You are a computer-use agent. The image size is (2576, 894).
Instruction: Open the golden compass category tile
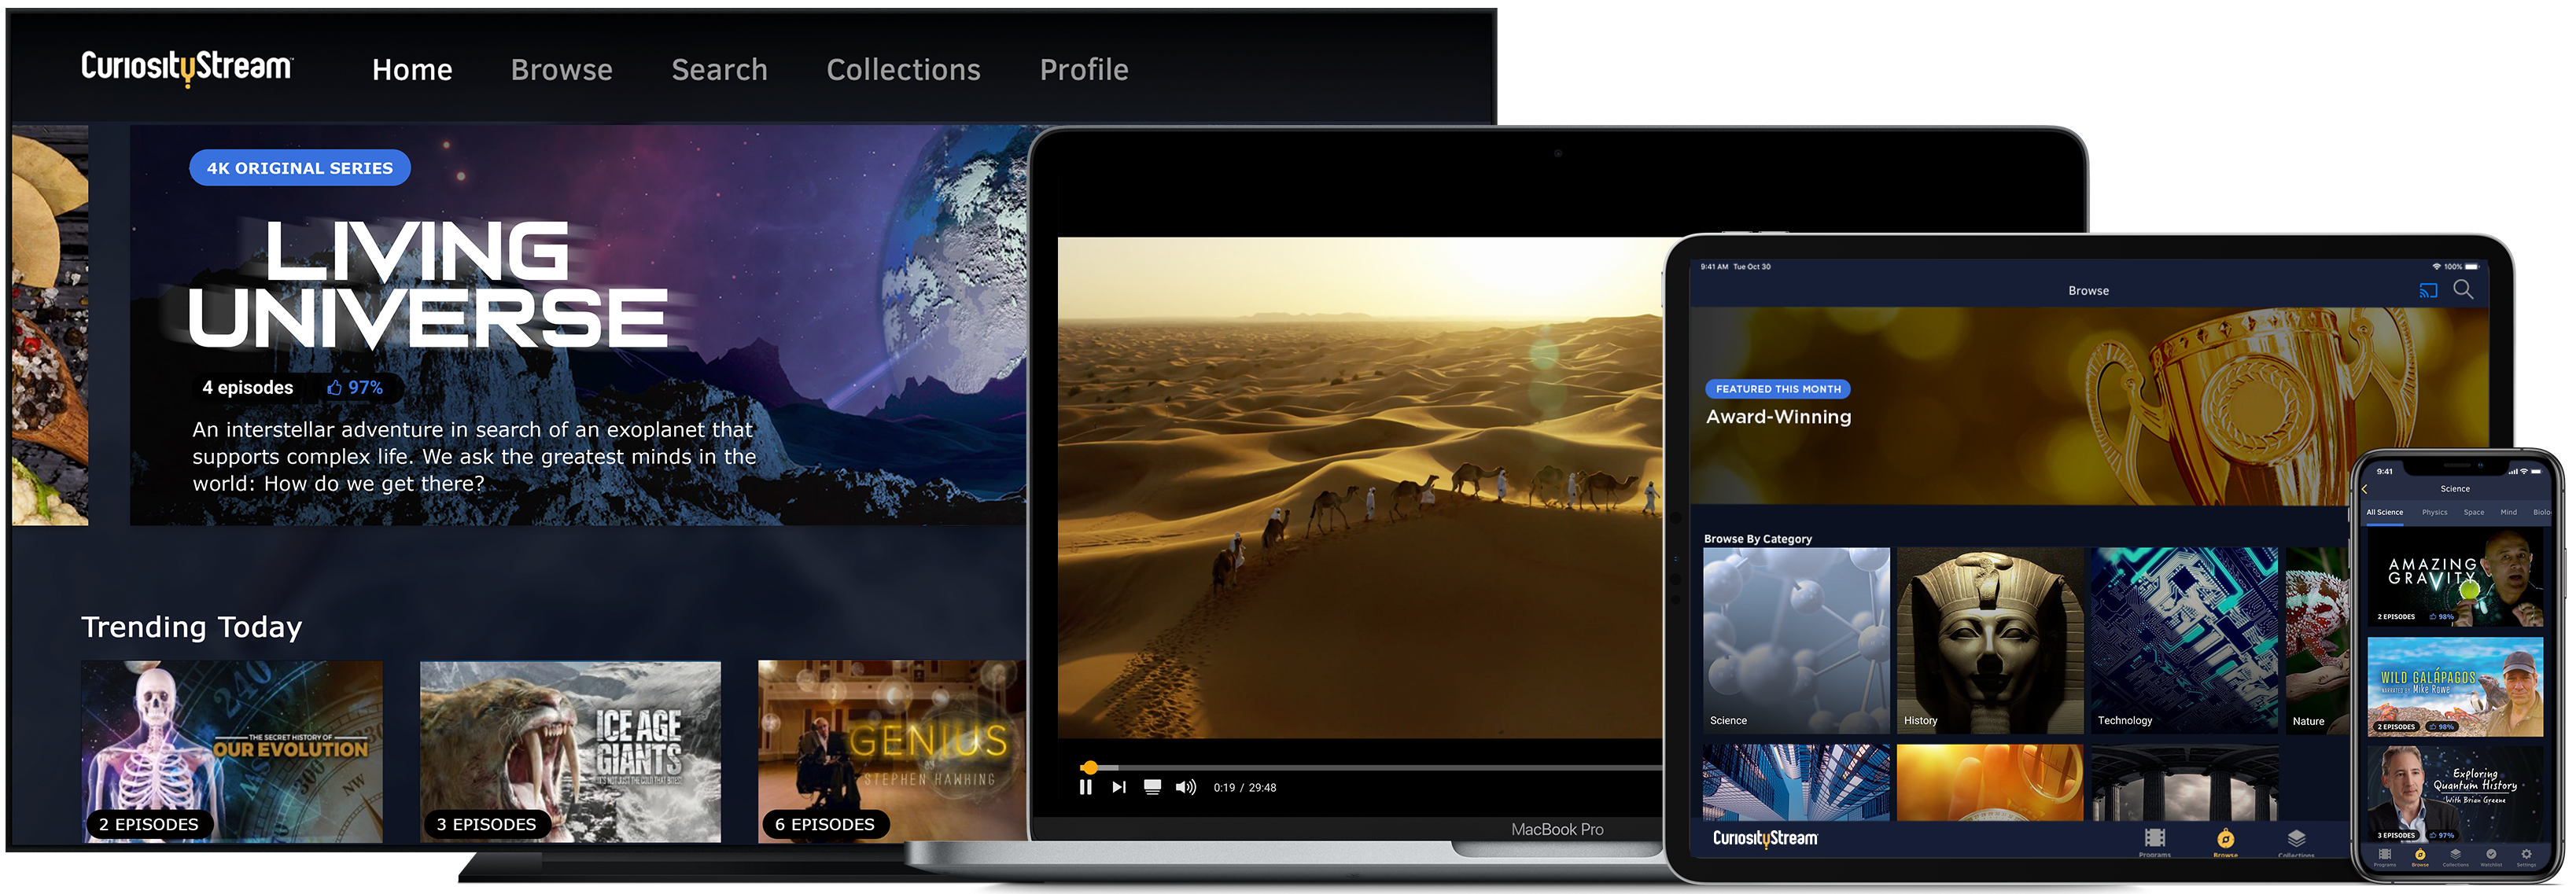click(1990, 782)
